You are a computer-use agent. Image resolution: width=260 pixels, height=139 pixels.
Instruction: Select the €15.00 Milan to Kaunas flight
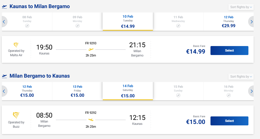tap(229, 121)
